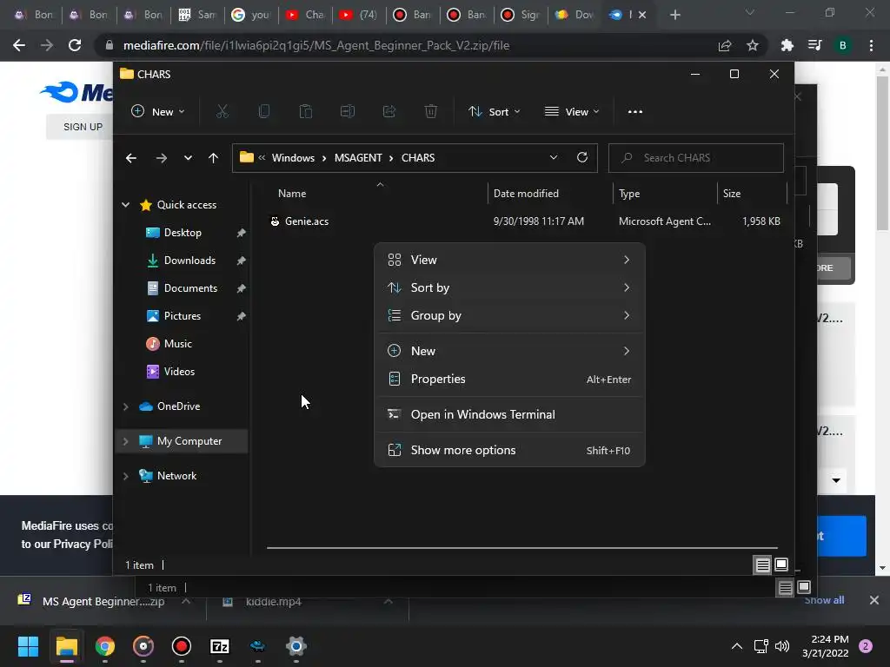Expand recent locations chevron
Screen dimensions: 890x667
188,158
